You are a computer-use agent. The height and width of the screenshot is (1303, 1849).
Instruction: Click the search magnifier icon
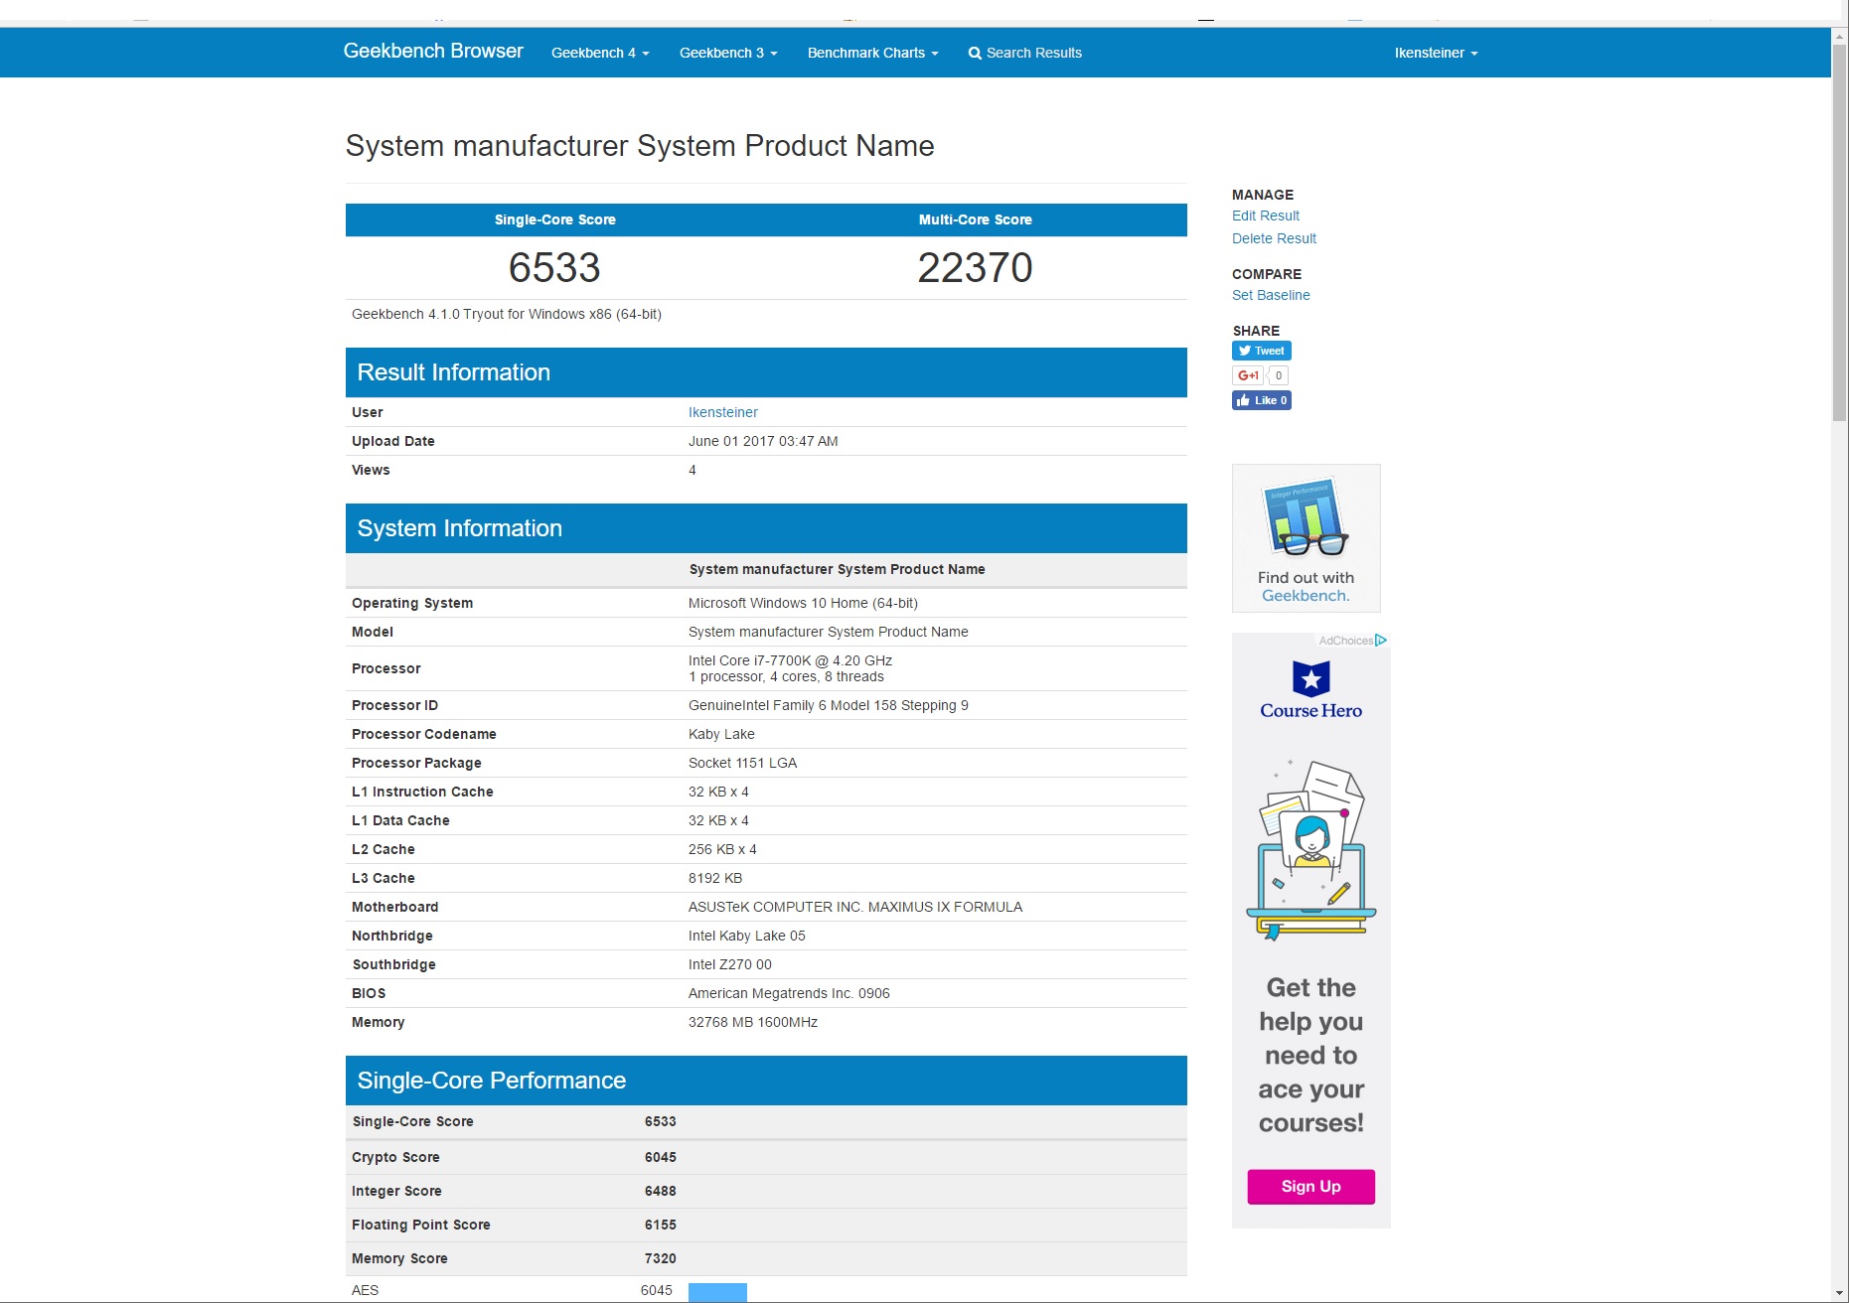[975, 54]
